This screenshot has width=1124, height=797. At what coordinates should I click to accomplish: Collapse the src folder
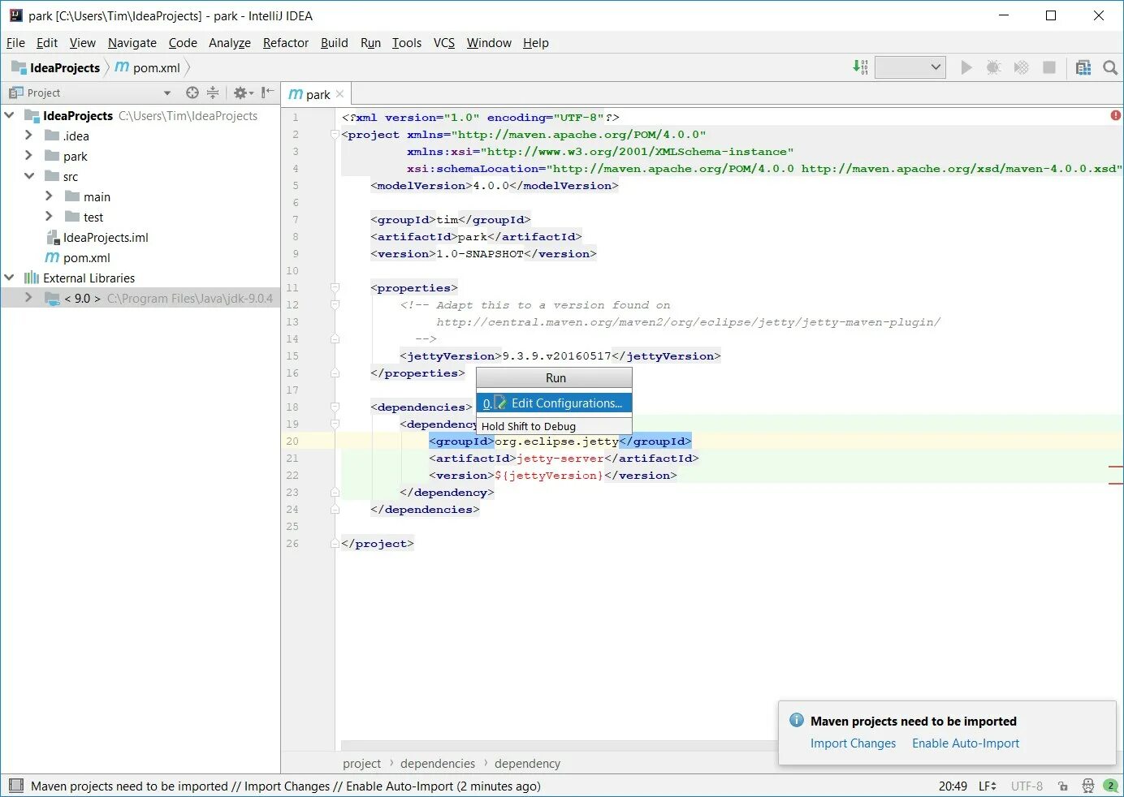pos(29,176)
